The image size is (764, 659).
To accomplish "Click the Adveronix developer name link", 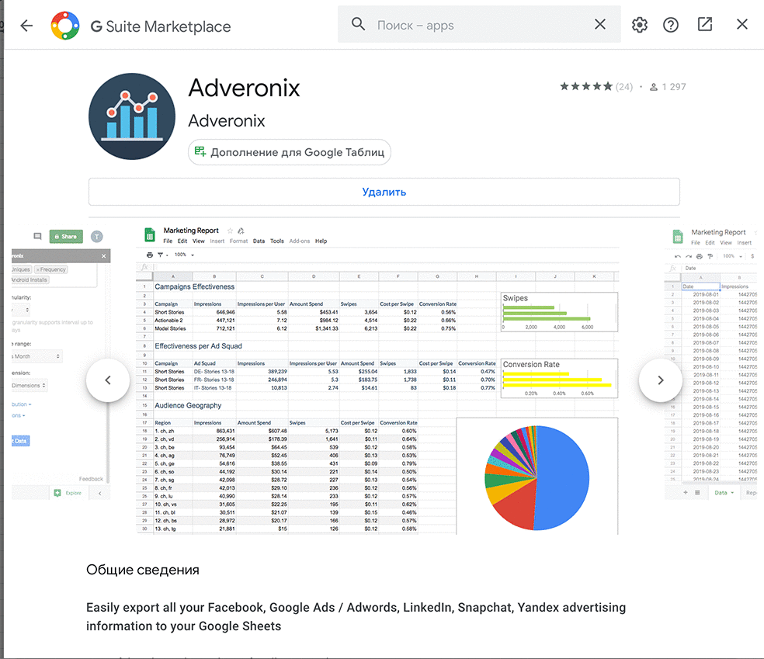I will coord(227,121).
